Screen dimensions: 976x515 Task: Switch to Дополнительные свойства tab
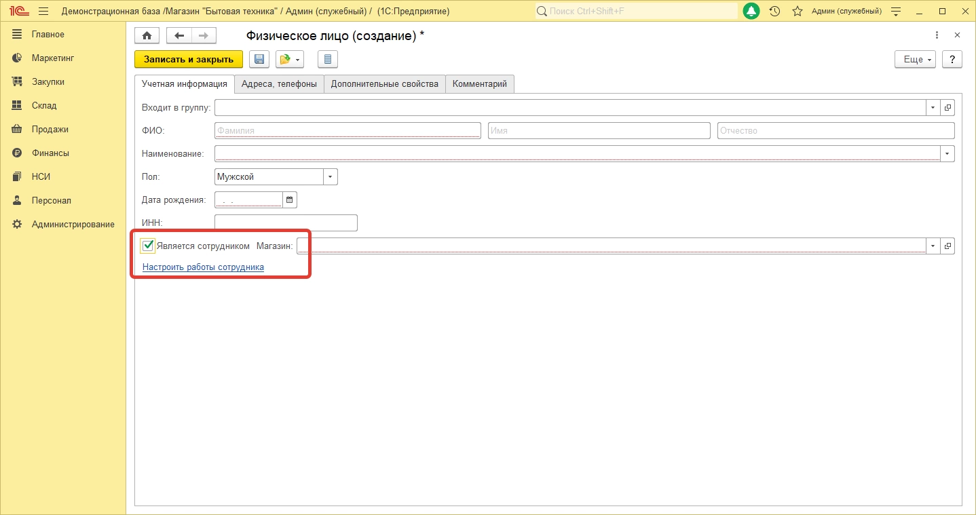coord(385,84)
